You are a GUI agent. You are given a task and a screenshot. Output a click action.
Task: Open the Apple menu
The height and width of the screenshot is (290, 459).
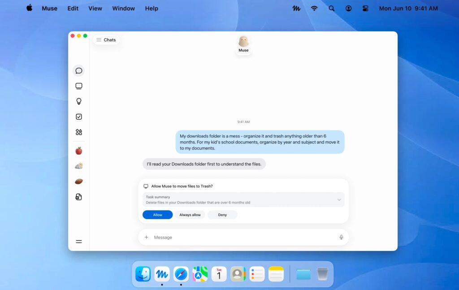29,8
